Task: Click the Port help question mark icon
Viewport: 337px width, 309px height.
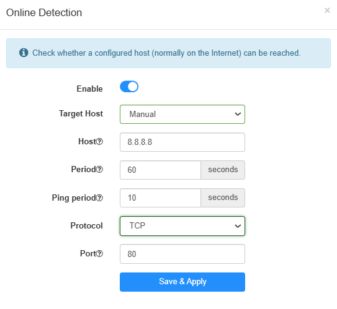Action: pos(99,254)
